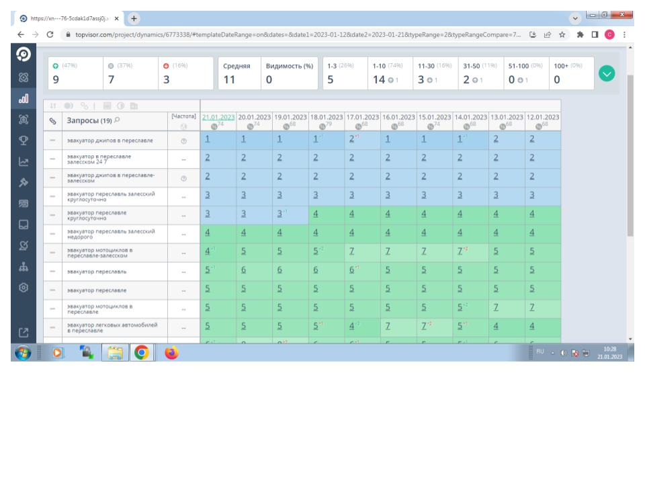Click the sort arrows icon in the table toolbar
The image size is (645, 484).
[x=53, y=106]
